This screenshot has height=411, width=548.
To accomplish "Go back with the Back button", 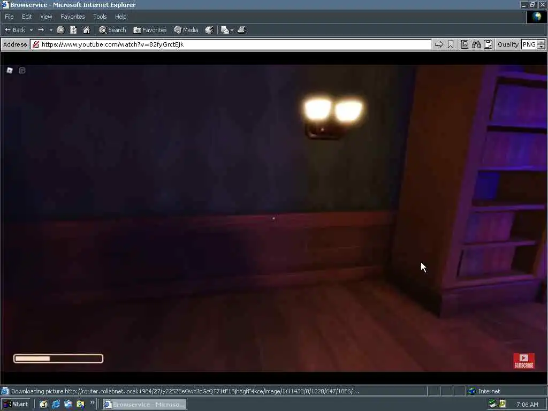I will [14, 30].
